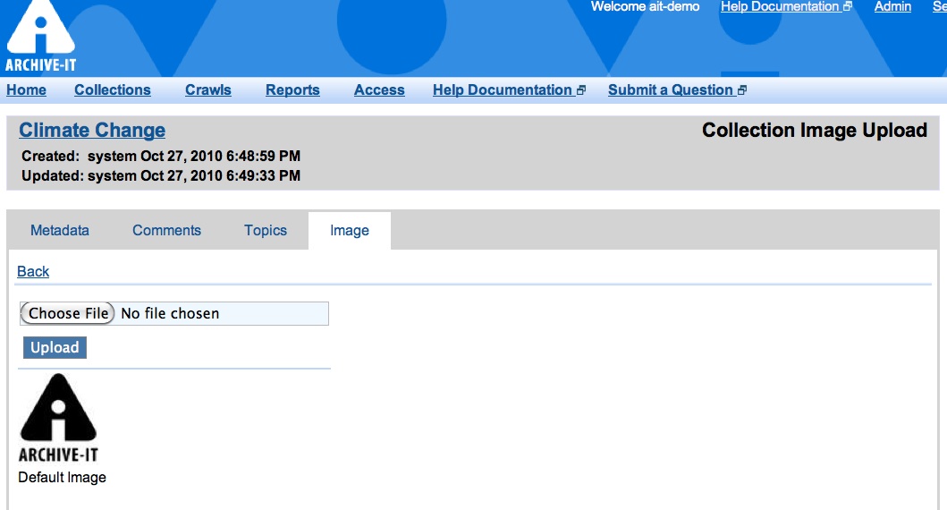Click the Back link
Screen dimensions: 947x510
pyautogui.click(x=33, y=272)
